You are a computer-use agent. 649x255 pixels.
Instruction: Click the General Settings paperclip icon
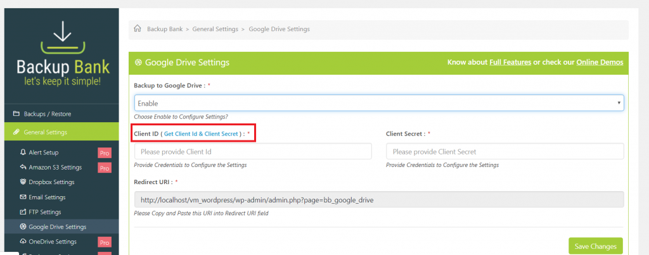pos(16,132)
